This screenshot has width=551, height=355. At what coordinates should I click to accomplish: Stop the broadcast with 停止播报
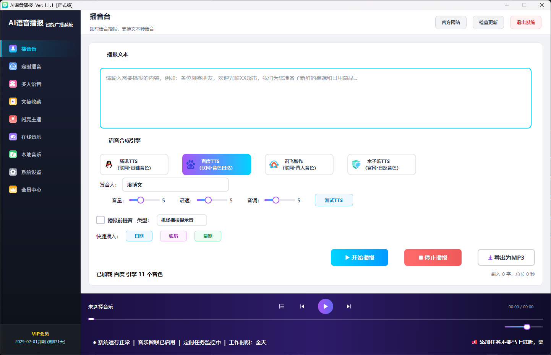click(433, 257)
